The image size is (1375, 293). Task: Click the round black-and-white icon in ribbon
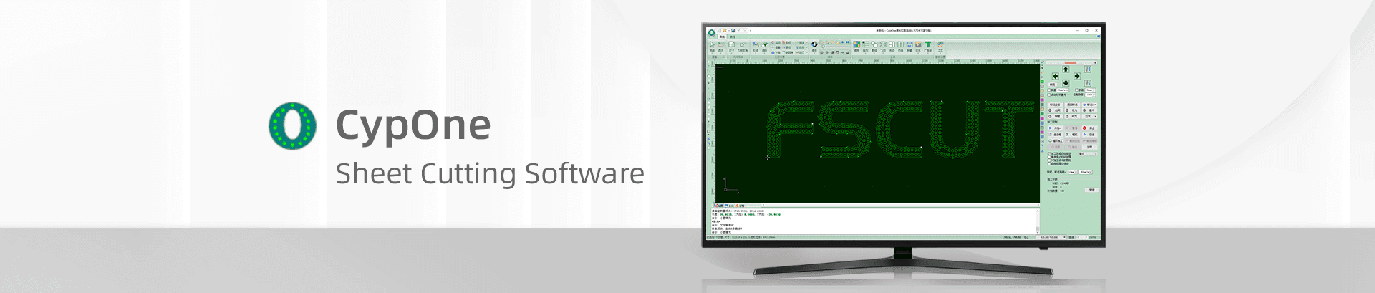[x=814, y=44]
